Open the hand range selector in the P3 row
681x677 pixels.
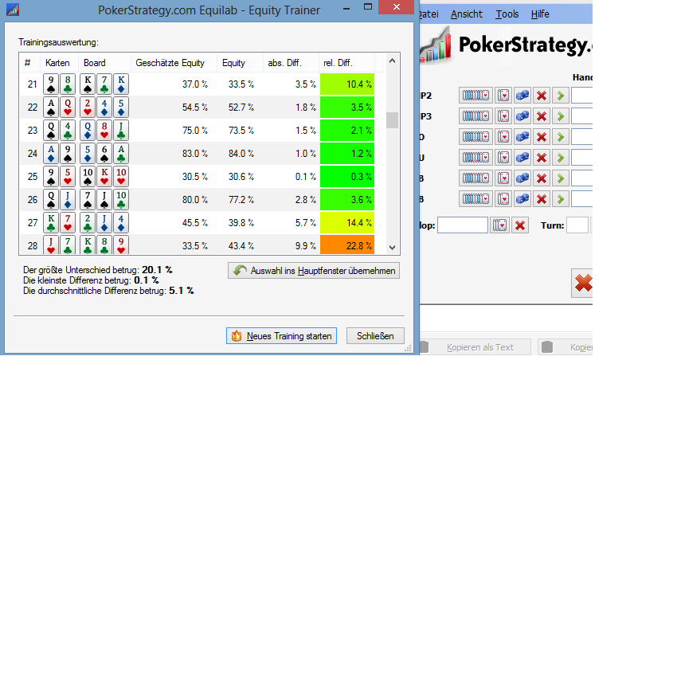[x=476, y=116]
